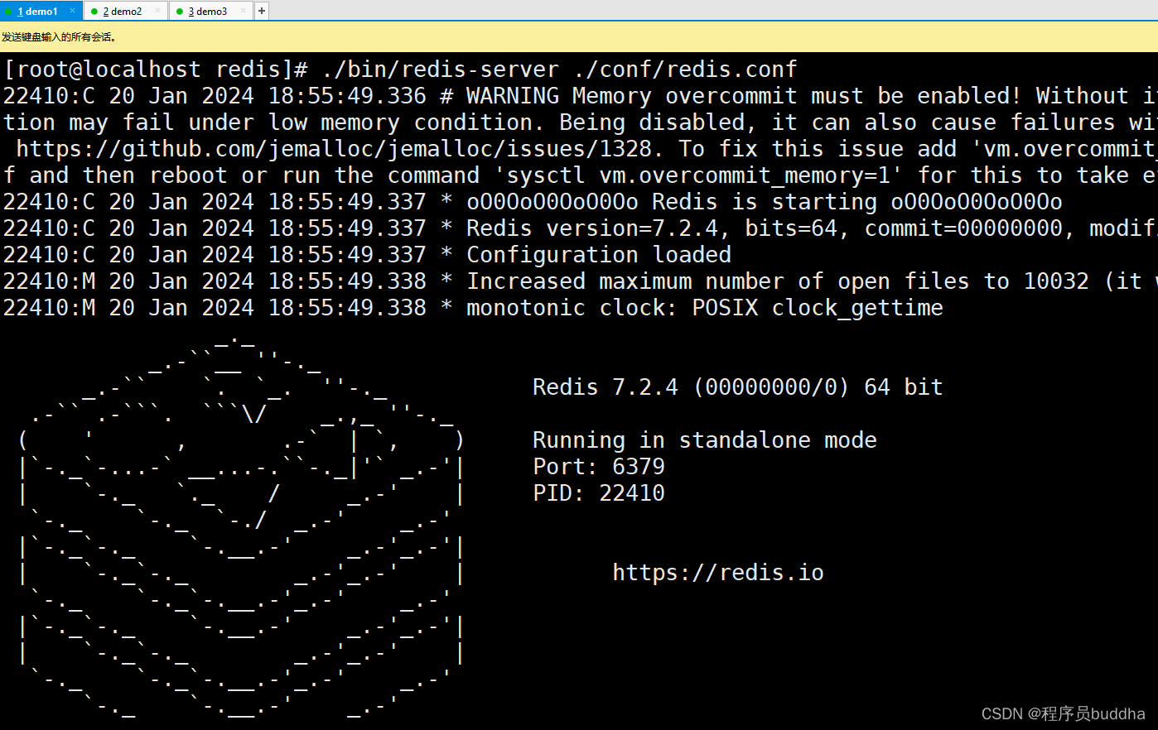The width and height of the screenshot is (1158, 730).
Task: Click green status dot on demo1 tab
Action: coord(9,12)
